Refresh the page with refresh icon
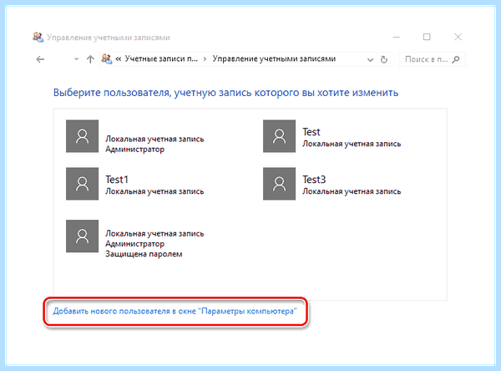This screenshot has height=371, width=501. click(x=384, y=59)
